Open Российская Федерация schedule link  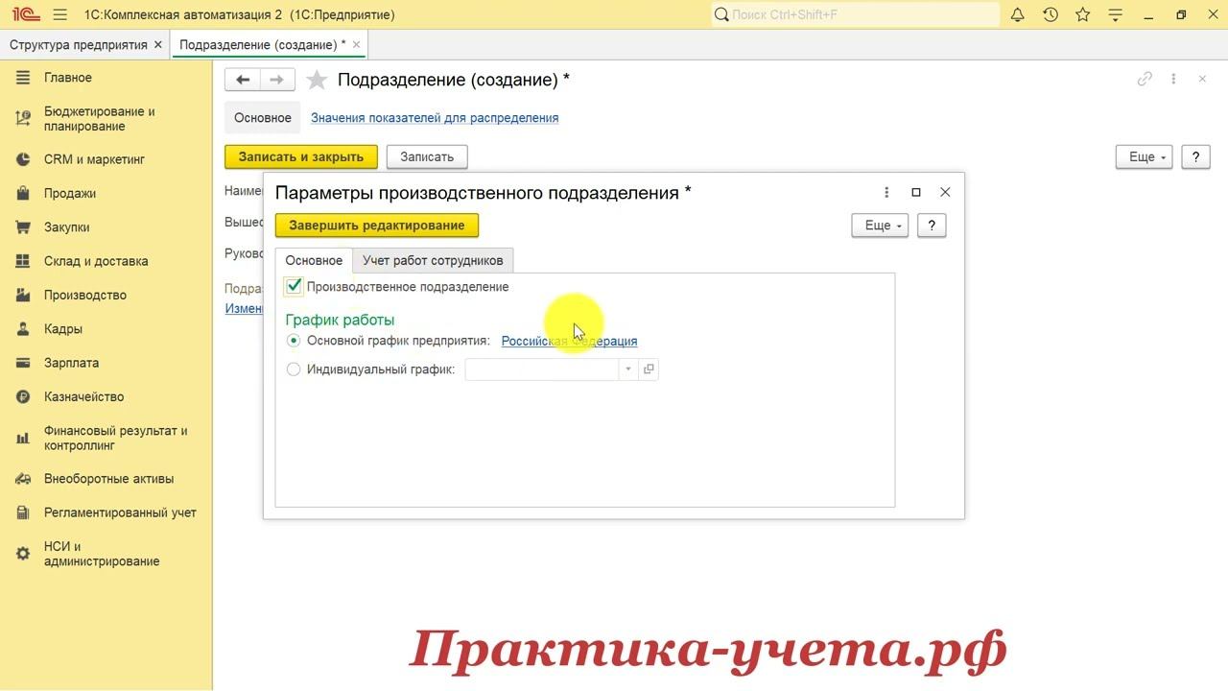tap(569, 341)
